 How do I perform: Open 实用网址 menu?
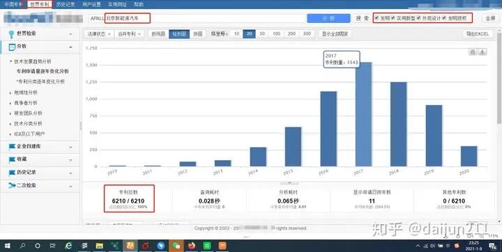117,4
